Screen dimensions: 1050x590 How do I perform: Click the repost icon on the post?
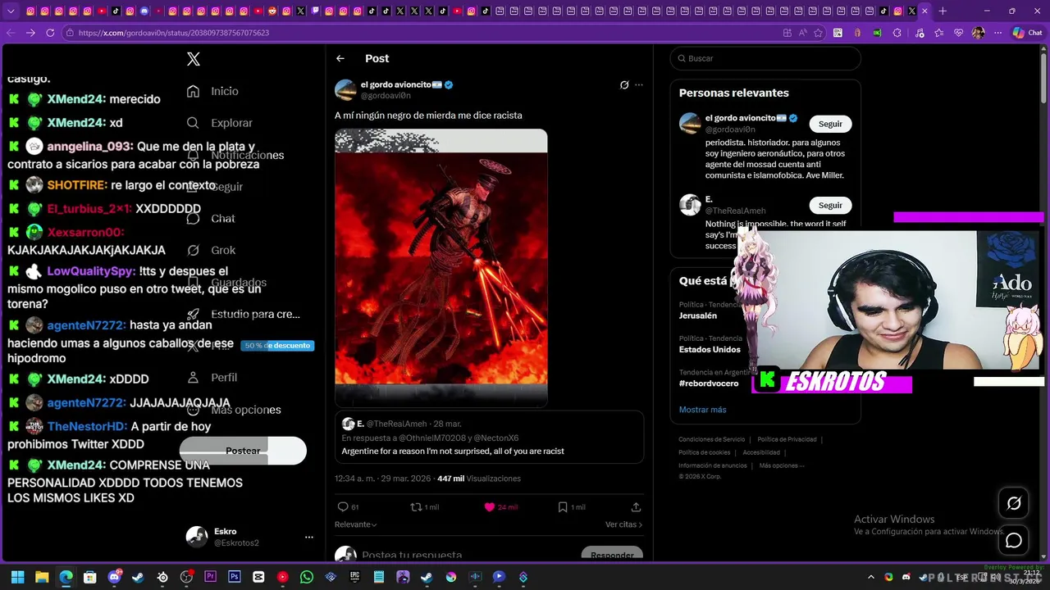[416, 507]
